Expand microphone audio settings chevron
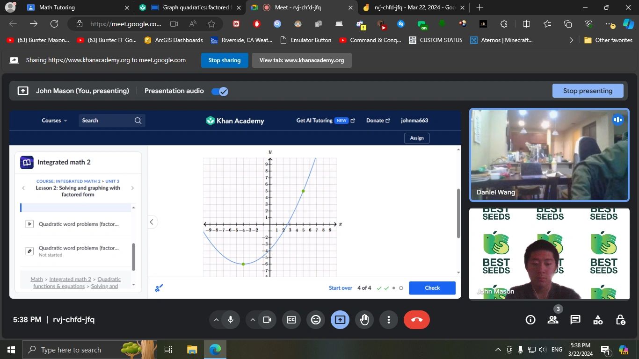This screenshot has height=359, width=639. 216,319
